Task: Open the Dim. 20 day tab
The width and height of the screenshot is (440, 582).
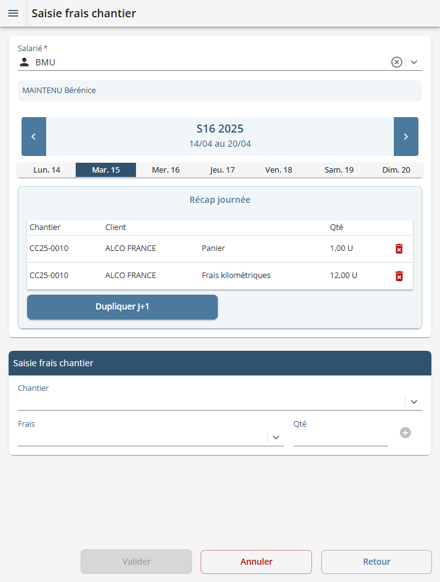Action: tap(396, 170)
